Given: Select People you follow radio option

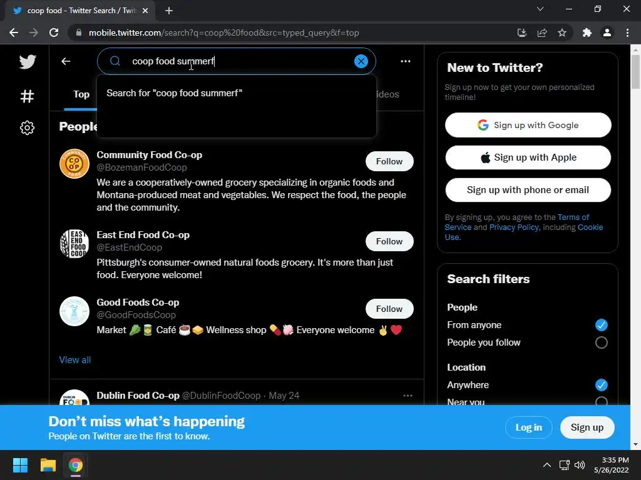Looking at the screenshot, I should pyautogui.click(x=601, y=342).
